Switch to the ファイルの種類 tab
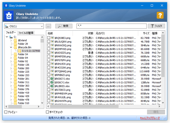Screen dimensions: 170x123 click(26, 33)
